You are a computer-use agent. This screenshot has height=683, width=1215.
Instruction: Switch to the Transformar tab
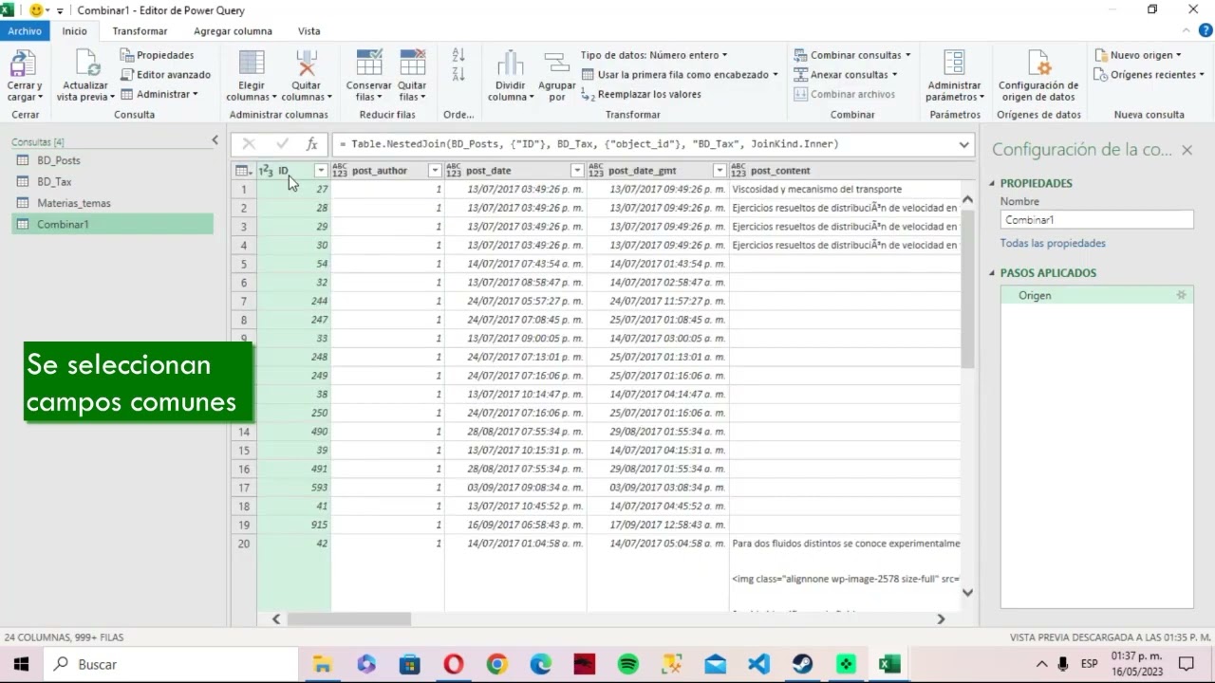pos(140,30)
